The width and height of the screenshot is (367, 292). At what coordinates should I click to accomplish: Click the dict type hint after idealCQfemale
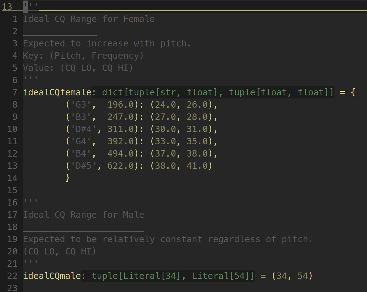click(112, 92)
